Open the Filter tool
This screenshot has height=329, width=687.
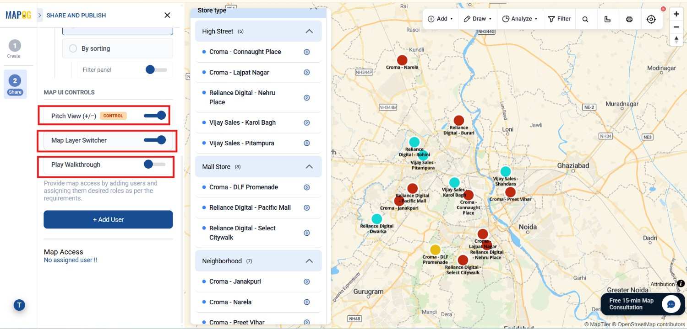[559, 19]
